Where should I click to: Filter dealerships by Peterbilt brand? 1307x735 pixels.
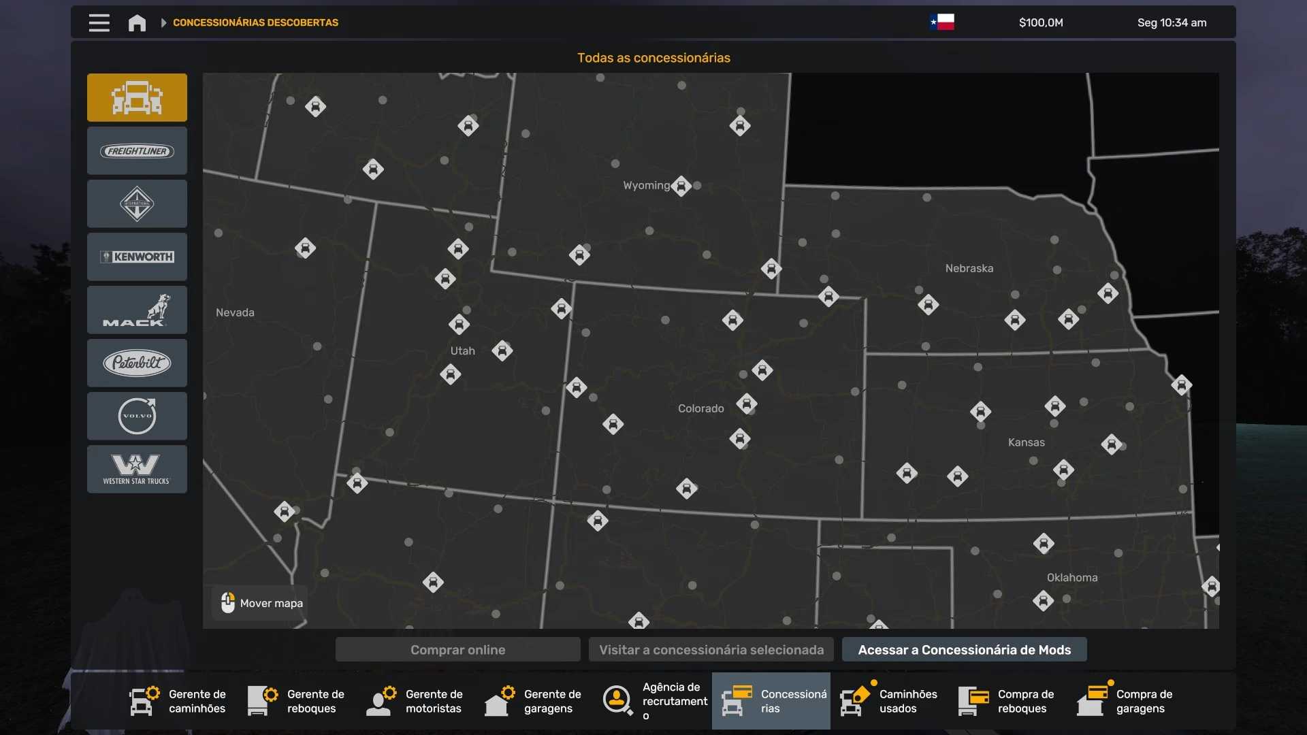point(137,363)
